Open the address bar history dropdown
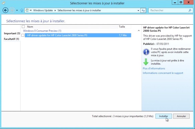This screenshot has height=129, width=195. [x=138, y=11]
